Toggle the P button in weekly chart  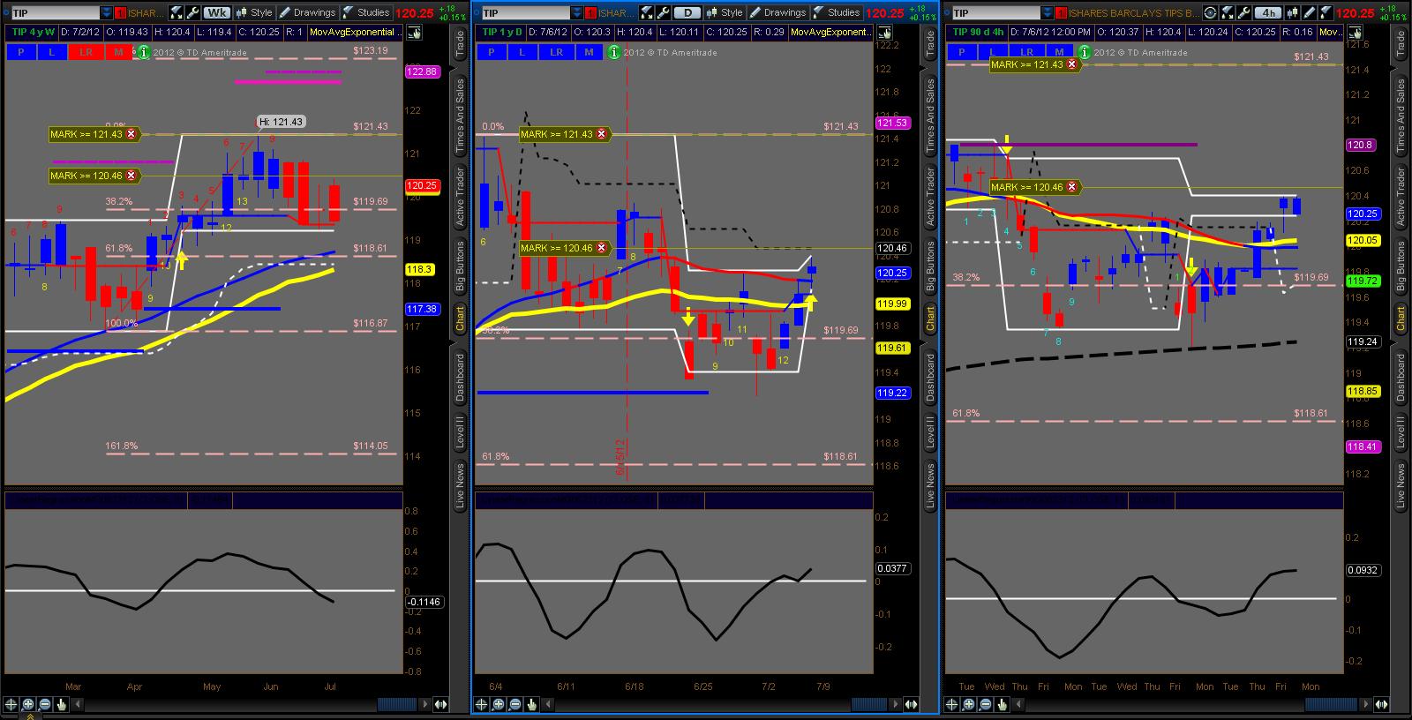[21, 52]
